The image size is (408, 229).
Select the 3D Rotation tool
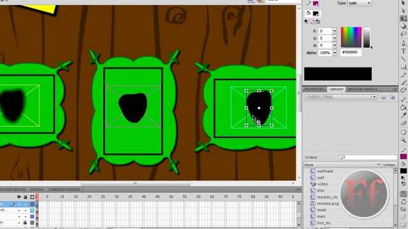point(404,26)
